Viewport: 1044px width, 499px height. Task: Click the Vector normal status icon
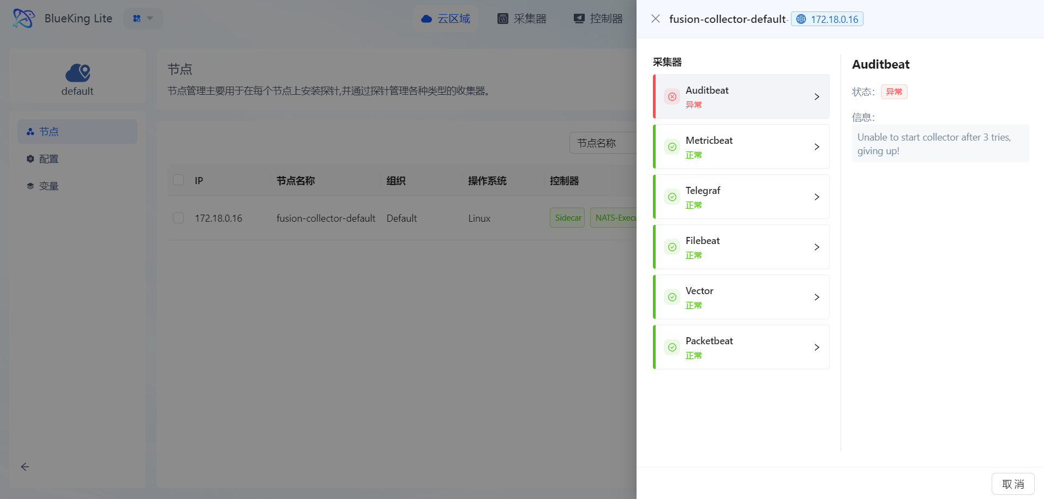coord(673,297)
